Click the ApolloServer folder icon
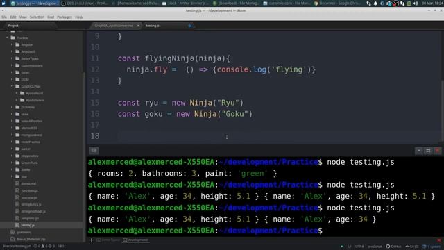This screenshot has width=444, height=250. tap(22, 100)
